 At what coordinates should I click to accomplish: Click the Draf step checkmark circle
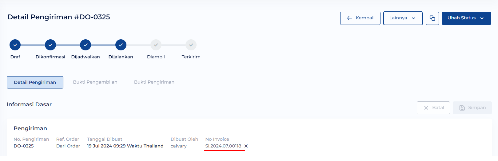click(x=15, y=45)
